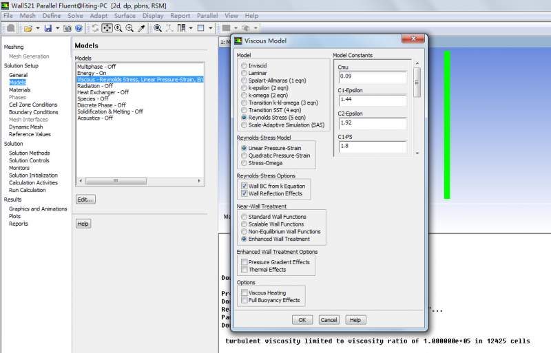The height and width of the screenshot is (353, 551).
Task: Click Help in Viscous Model dialog
Action: (355, 320)
